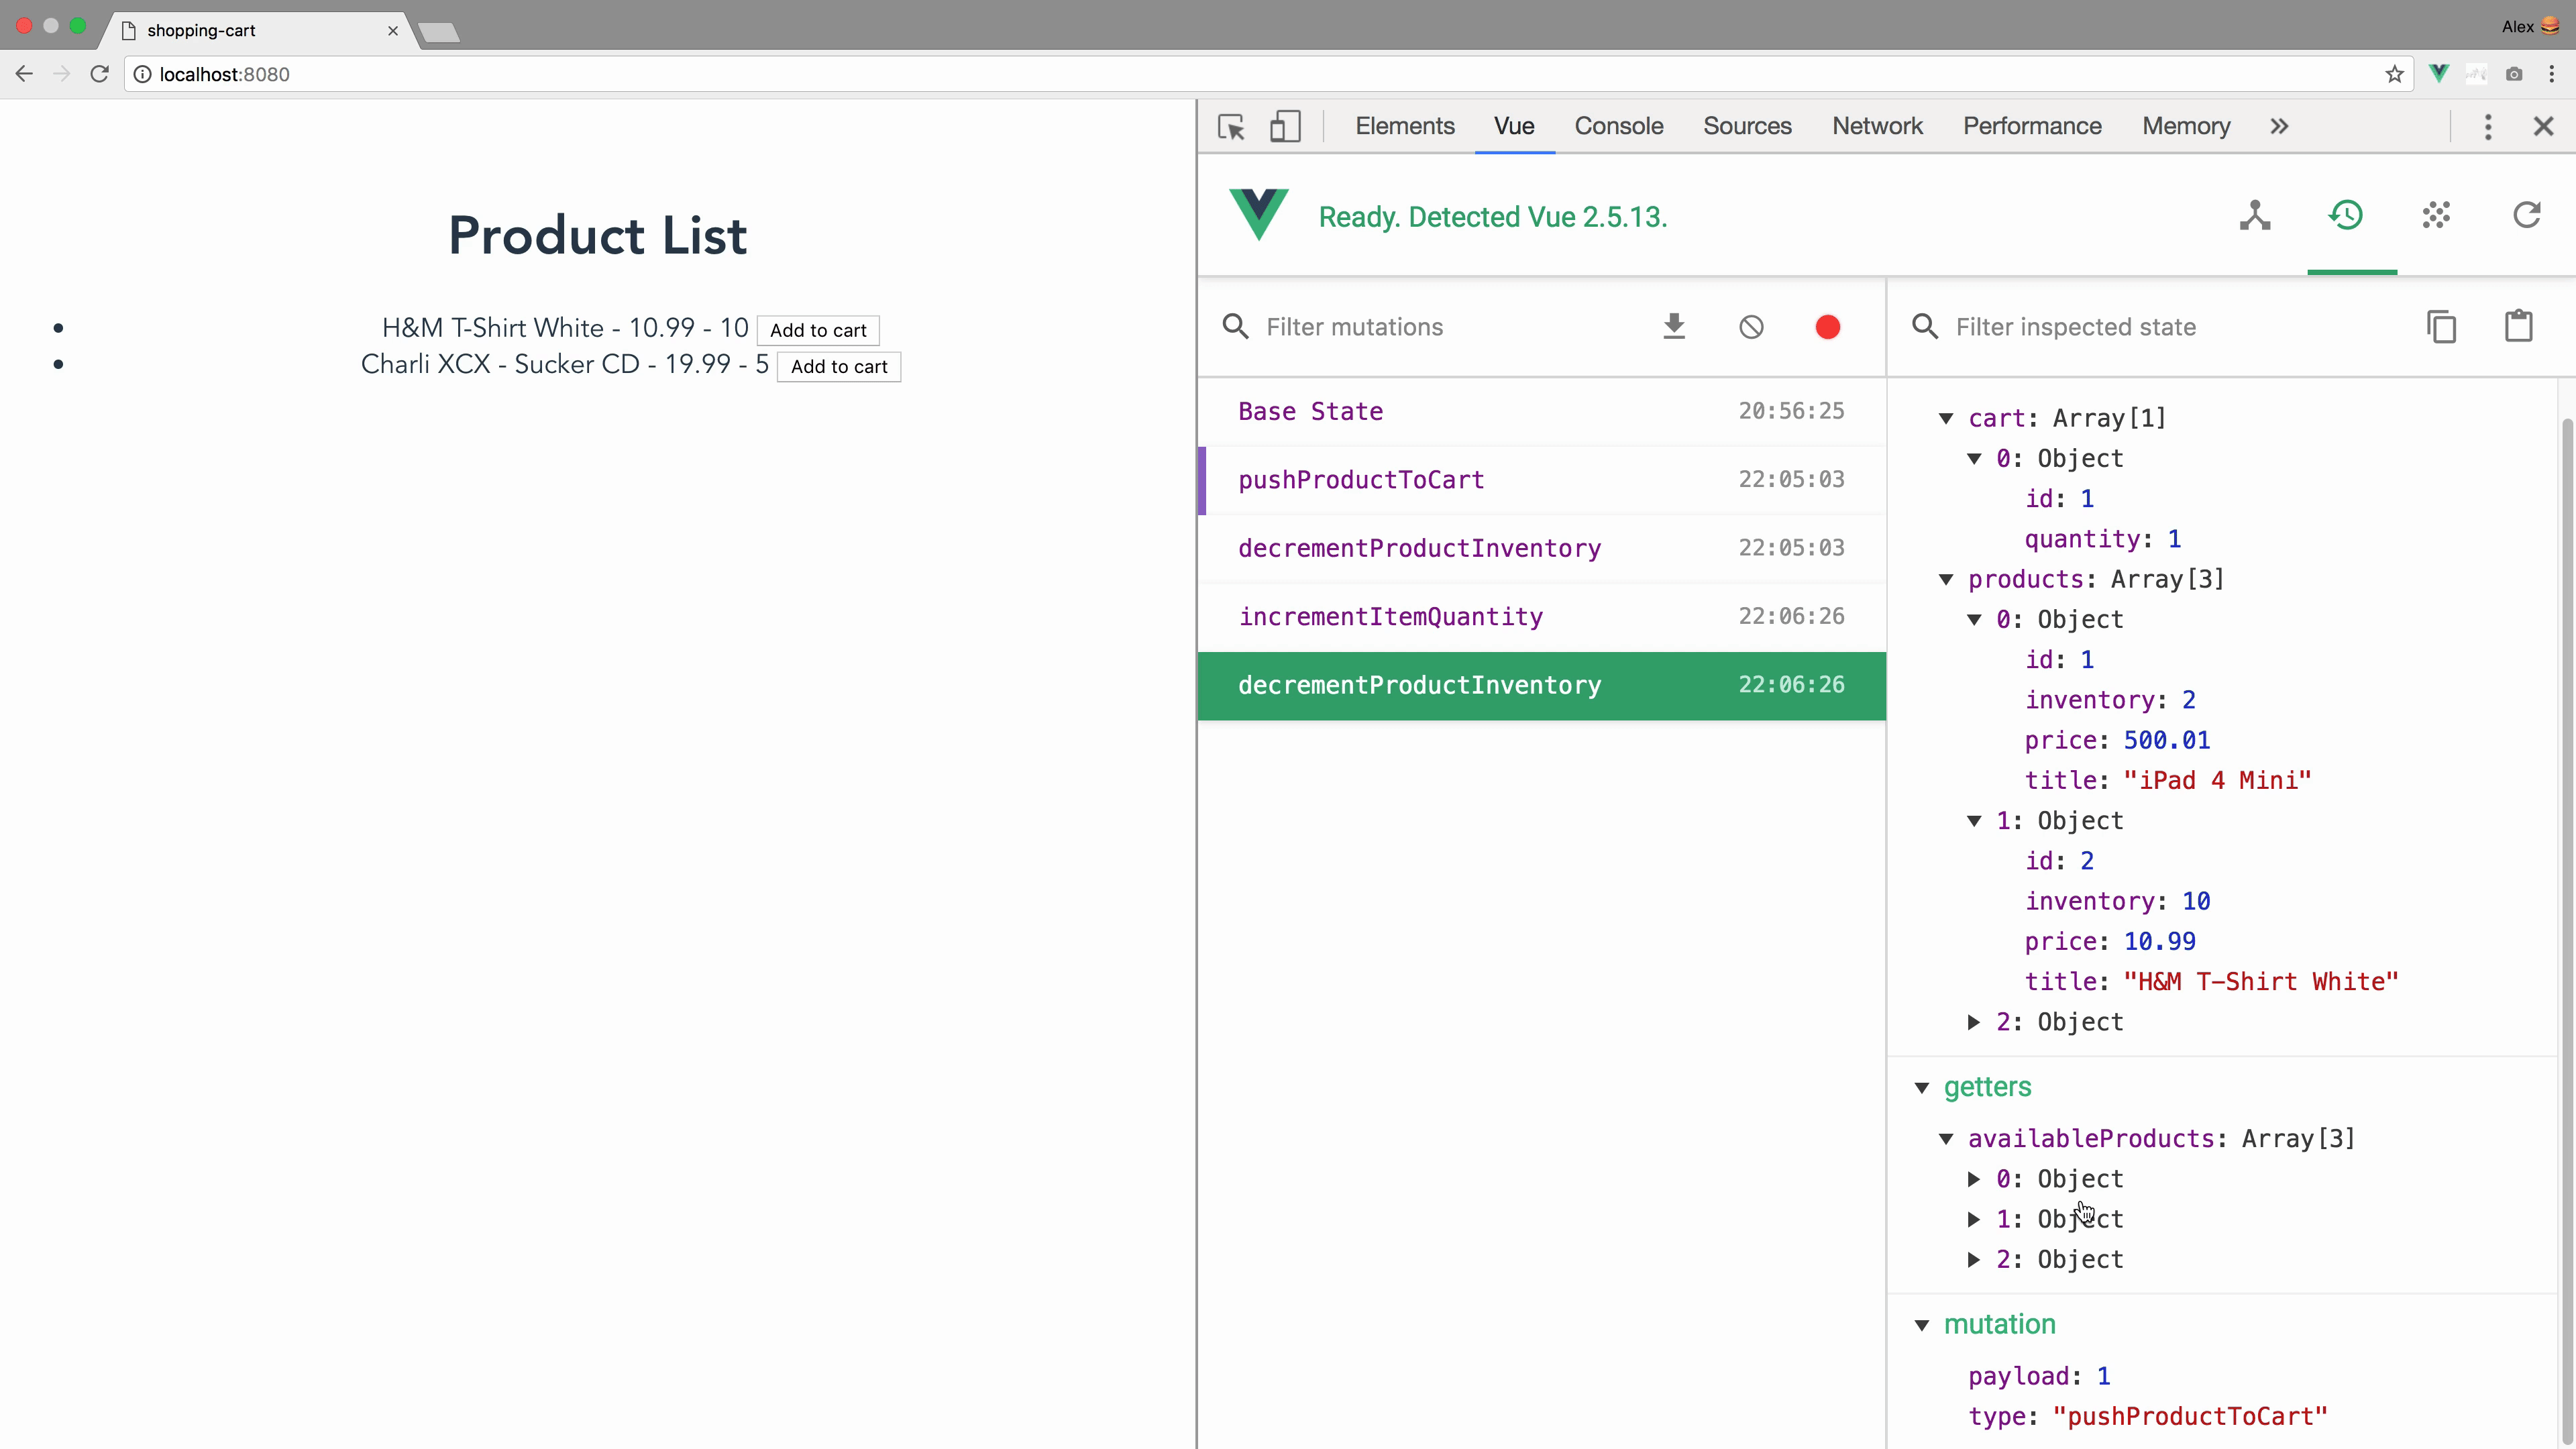Image resolution: width=2576 pixels, height=1449 pixels.
Task: Select the Base State entry
Action: pyautogui.click(x=1541, y=411)
